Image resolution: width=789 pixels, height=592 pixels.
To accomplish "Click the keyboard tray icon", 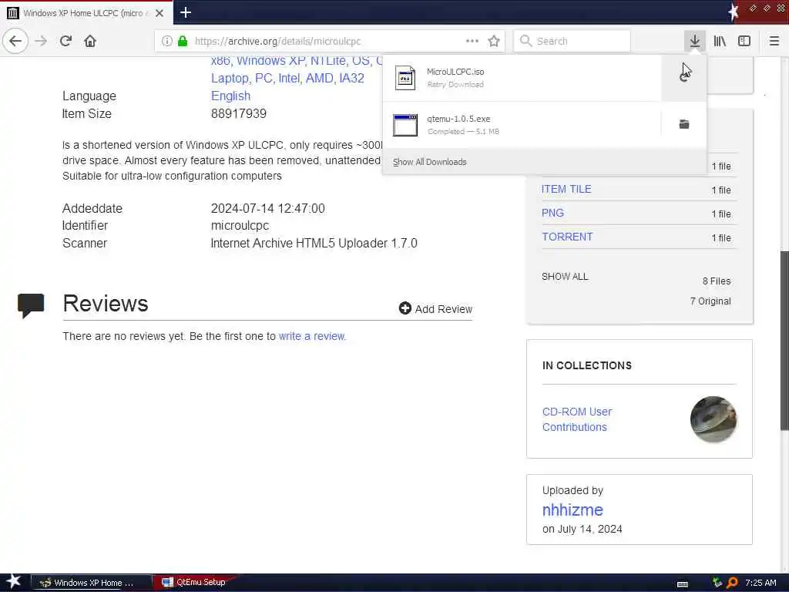I will [683, 584].
